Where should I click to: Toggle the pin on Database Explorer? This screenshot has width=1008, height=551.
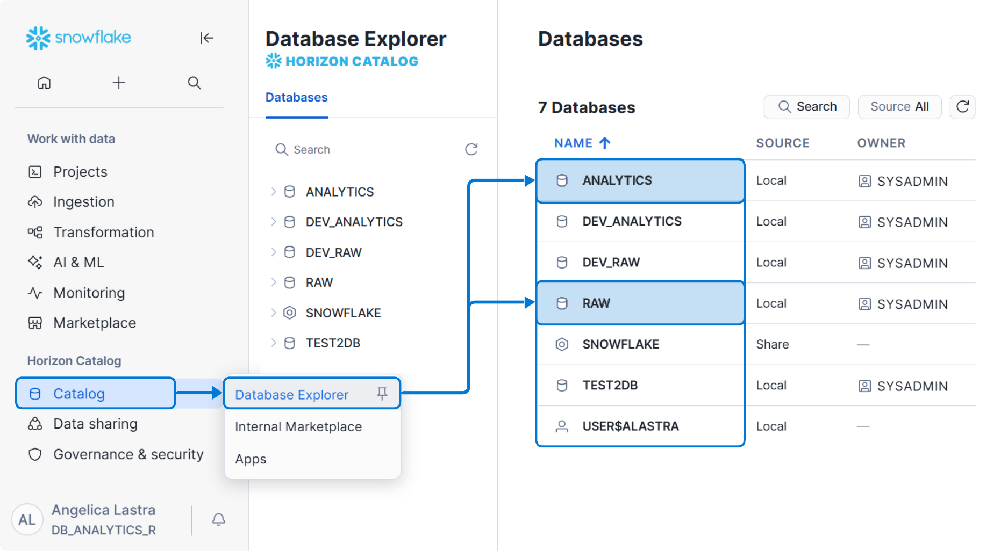click(x=382, y=394)
